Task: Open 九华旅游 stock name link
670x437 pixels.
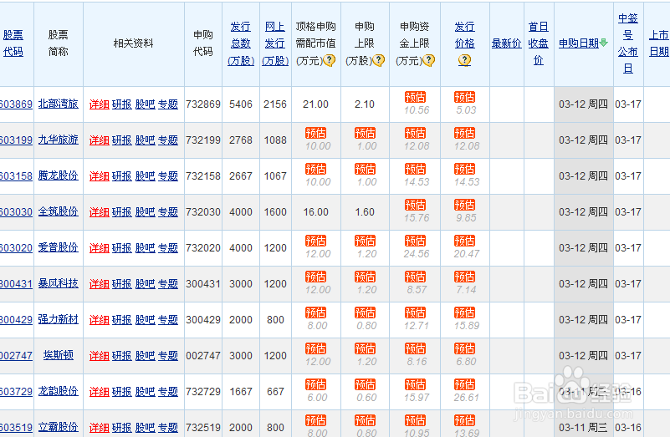Action: (x=58, y=140)
